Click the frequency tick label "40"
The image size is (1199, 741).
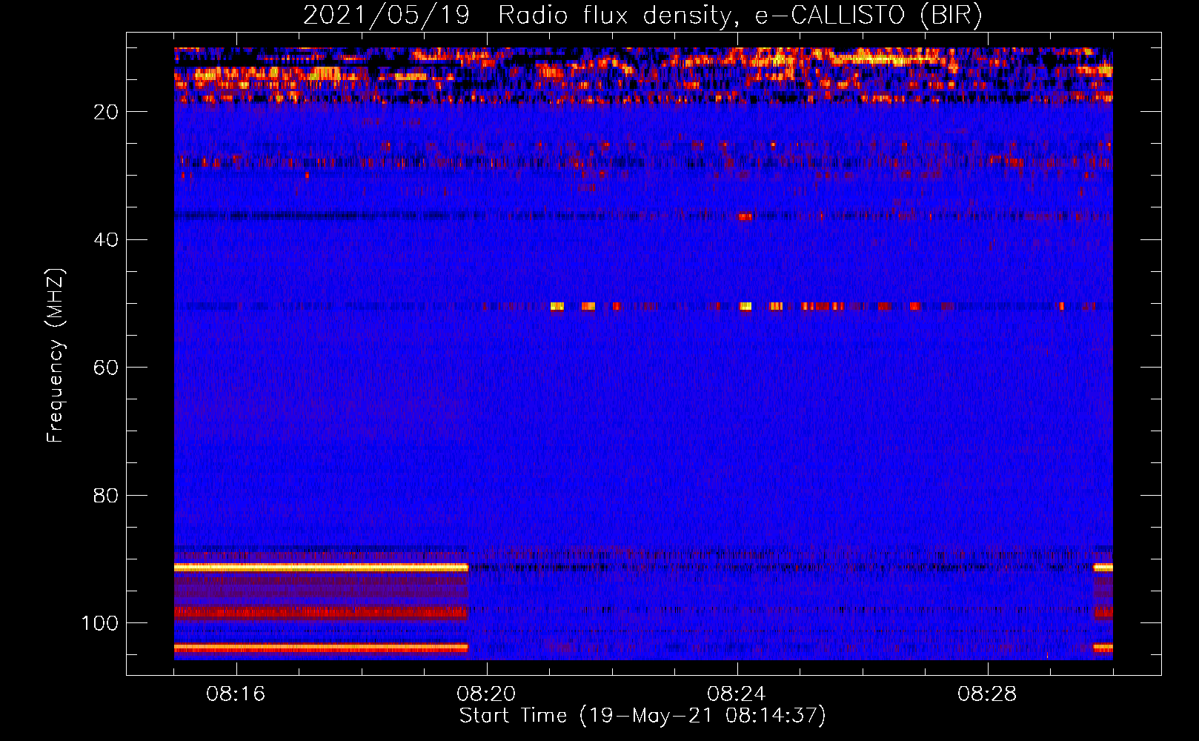106,240
